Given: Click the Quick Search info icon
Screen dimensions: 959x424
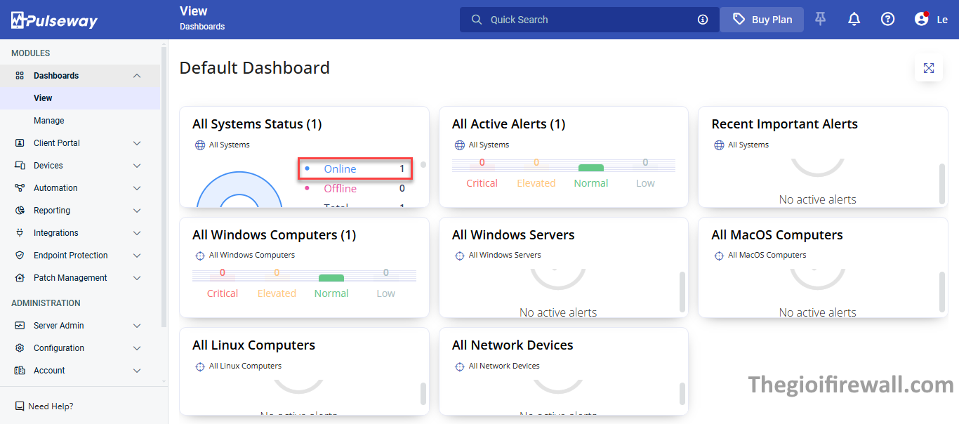Looking at the screenshot, I should pyautogui.click(x=703, y=20).
